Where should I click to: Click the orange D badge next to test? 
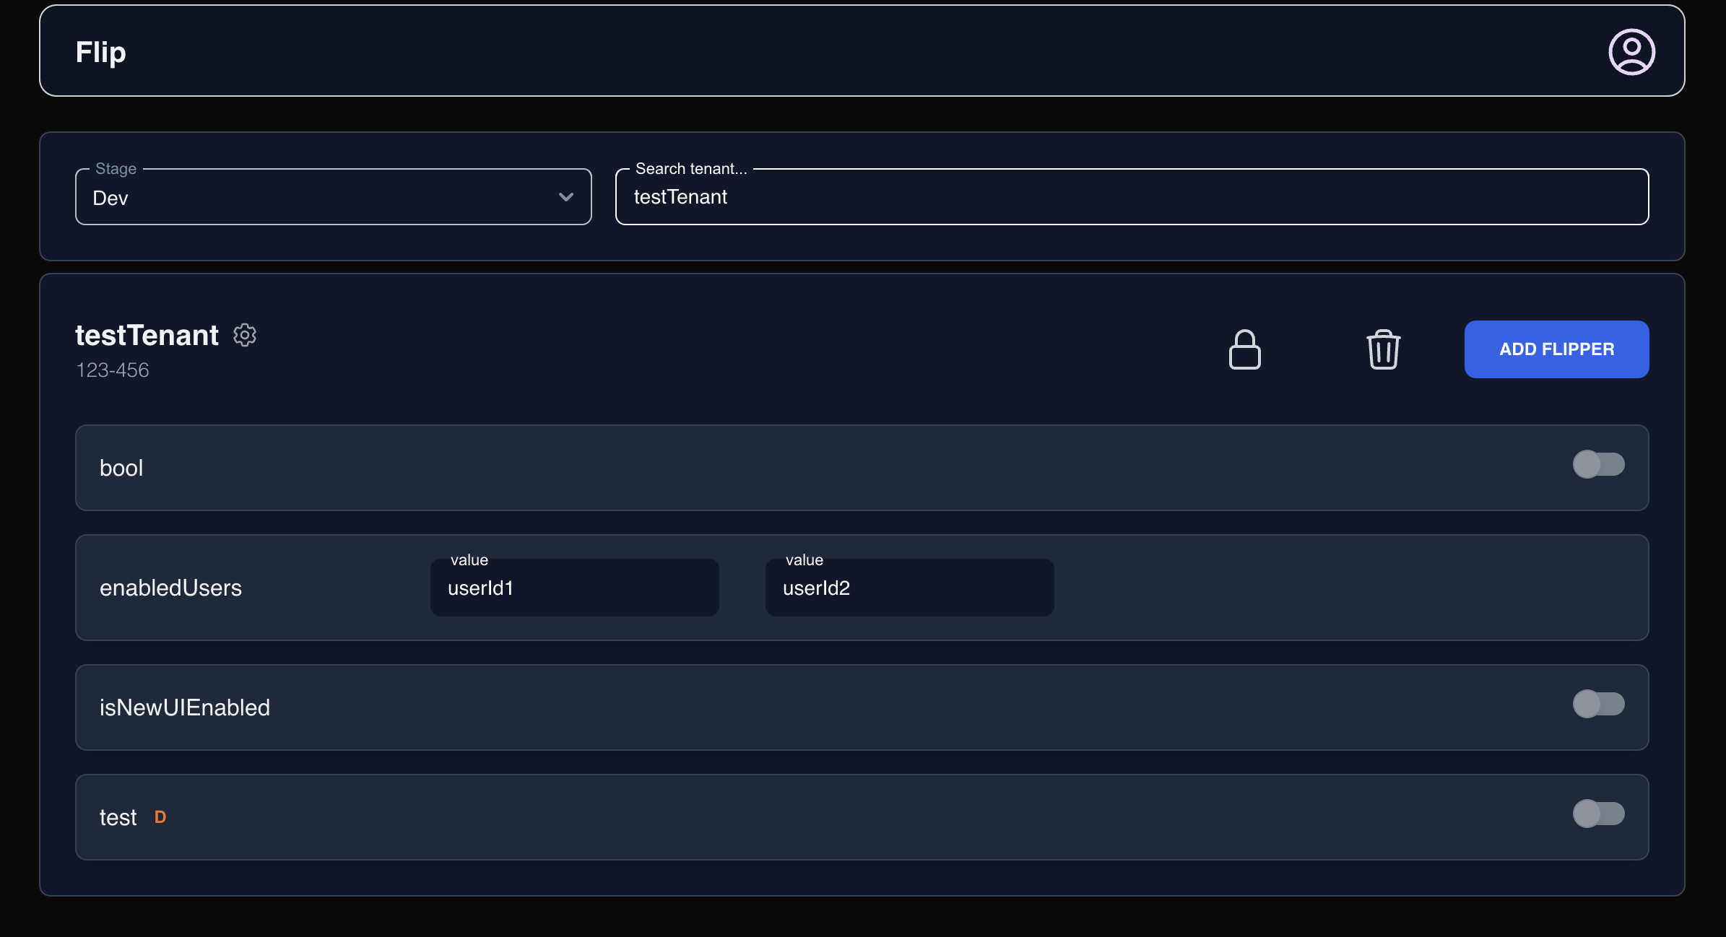[160, 817]
